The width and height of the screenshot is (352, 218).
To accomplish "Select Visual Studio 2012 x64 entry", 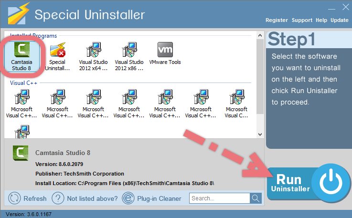I will pos(93,56).
